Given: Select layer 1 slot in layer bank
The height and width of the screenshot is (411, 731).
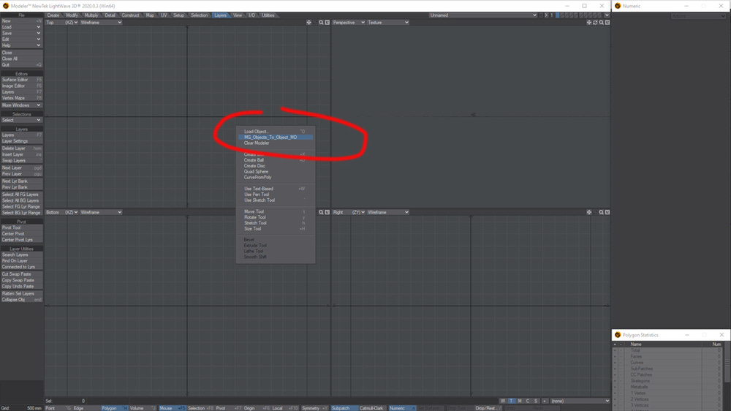Looking at the screenshot, I should pyautogui.click(x=558, y=15).
